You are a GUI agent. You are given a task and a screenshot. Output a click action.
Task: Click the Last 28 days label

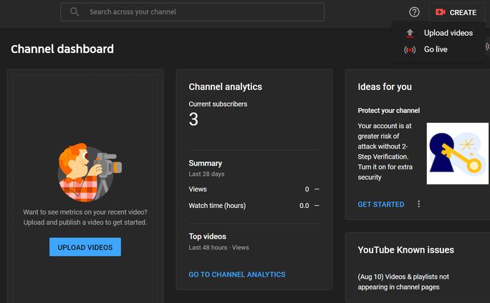206,174
